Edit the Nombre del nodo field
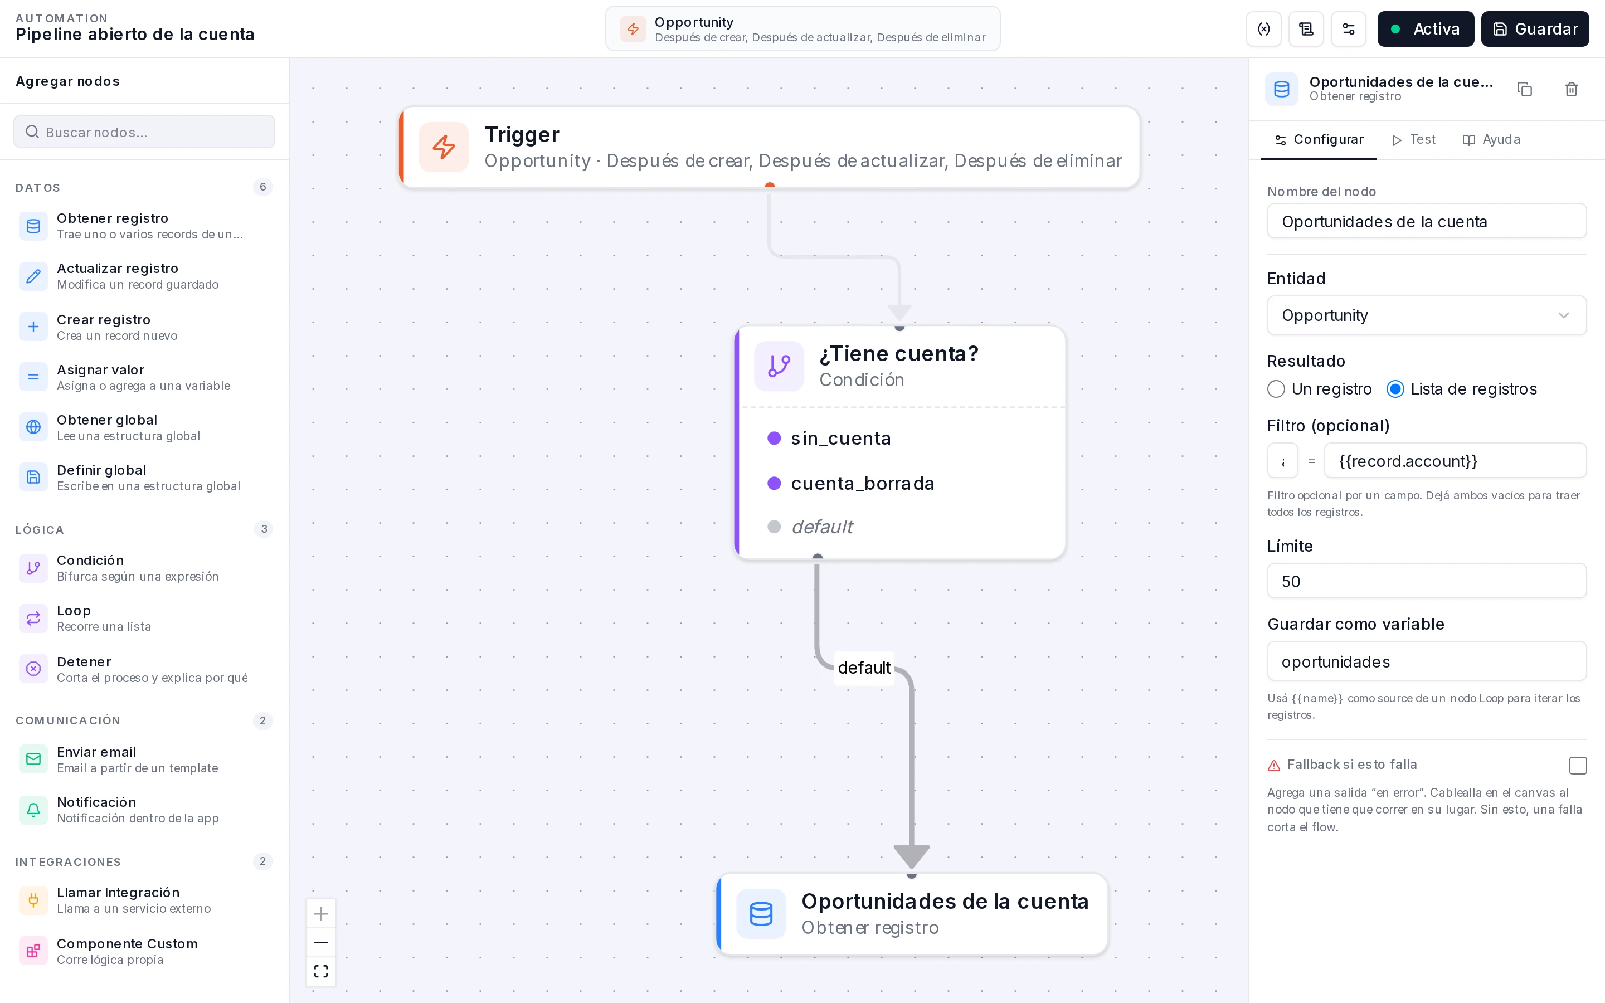 [1427, 221]
